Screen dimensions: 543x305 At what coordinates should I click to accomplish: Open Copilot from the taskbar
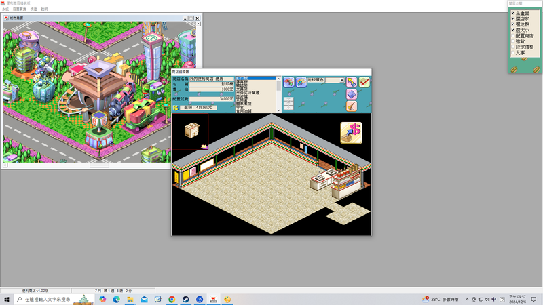pos(102,300)
